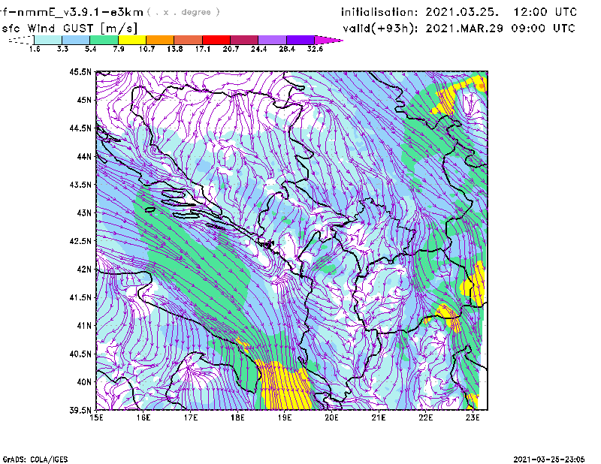Click the legend value 17.1
This screenshot has width=601, height=464.
tap(203, 49)
